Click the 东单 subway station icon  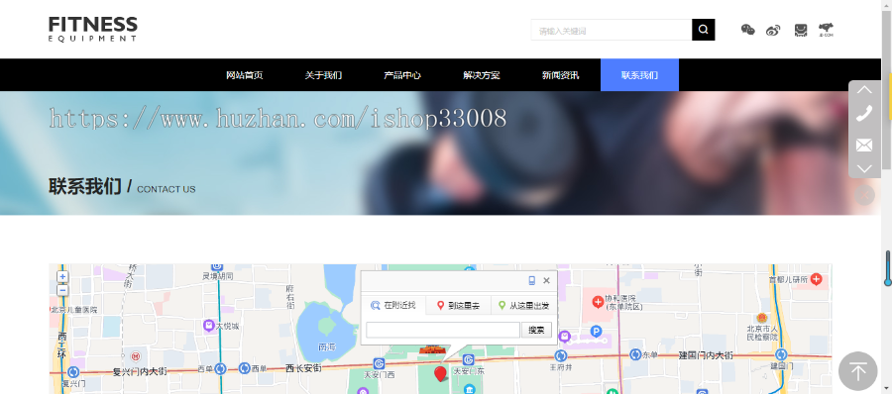635,354
